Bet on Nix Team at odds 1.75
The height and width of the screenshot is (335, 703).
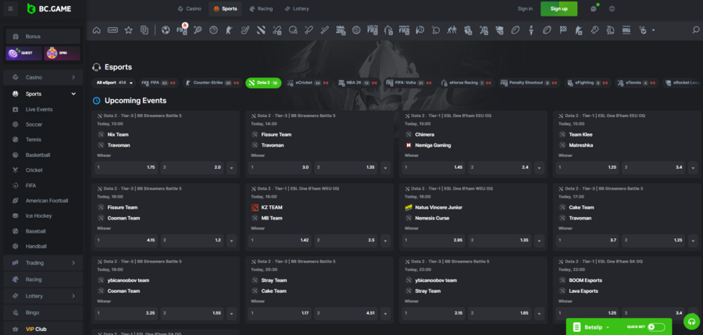[126, 167]
